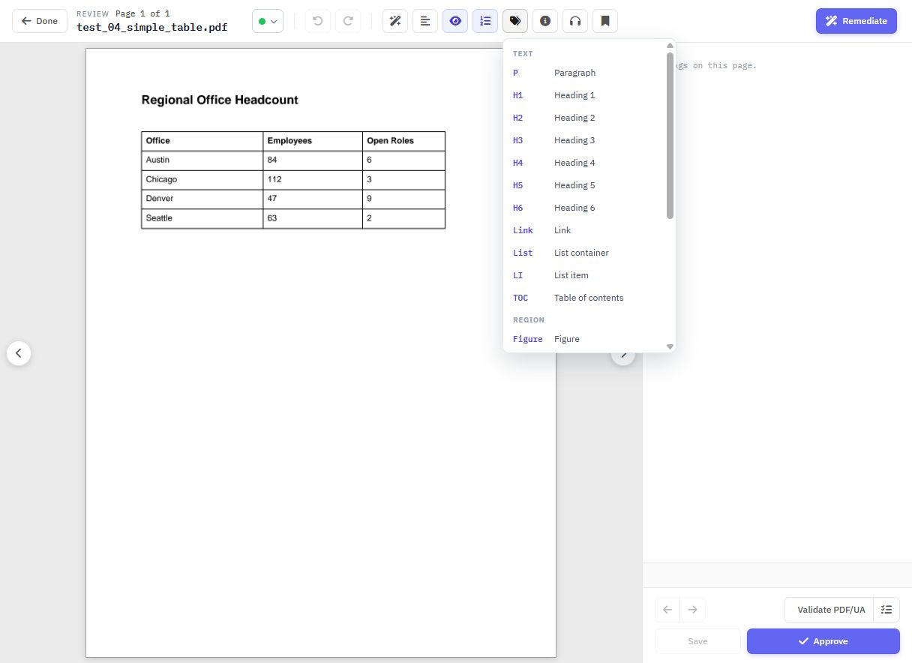Click the 112 employees cell
Viewport: 912px width, 663px height.
click(x=313, y=180)
